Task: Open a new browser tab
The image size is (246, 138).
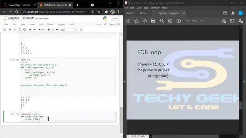Action: (77, 5)
